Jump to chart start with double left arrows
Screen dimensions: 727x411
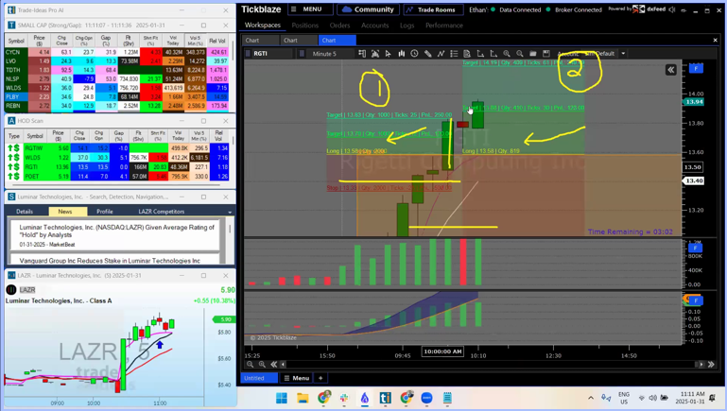[273, 364]
